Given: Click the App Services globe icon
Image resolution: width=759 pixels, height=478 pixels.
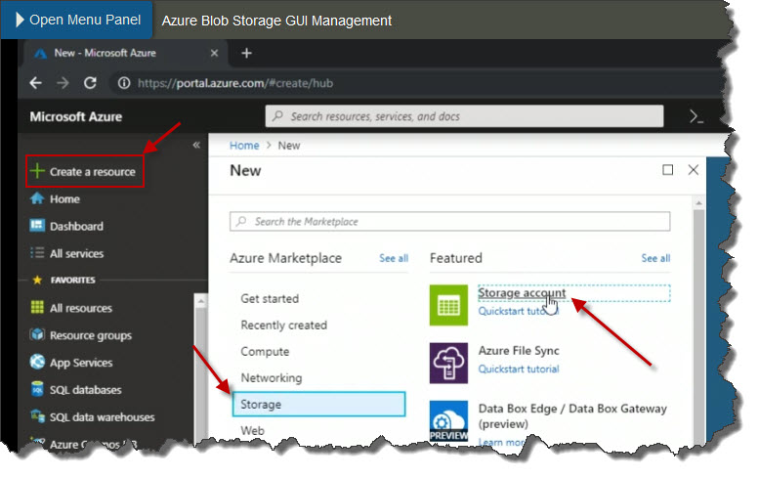Looking at the screenshot, I should [37, 362].
